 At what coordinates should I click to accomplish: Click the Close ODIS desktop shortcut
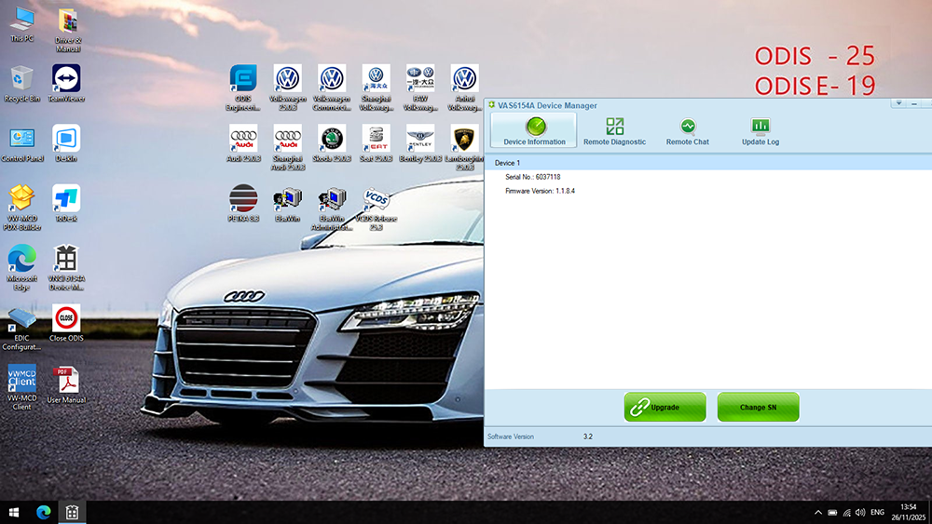click(x=66, y=320)
